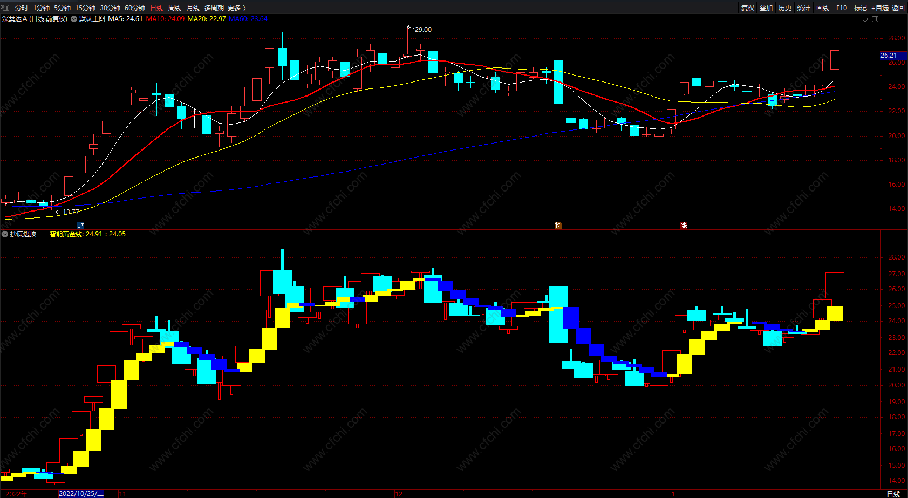The image size is (908, 498).
Task: Click the diamond marker icon in the main chart
Action: click(x=865, y=19)
